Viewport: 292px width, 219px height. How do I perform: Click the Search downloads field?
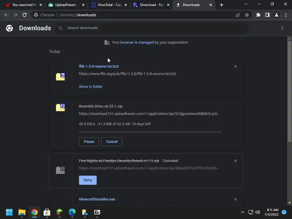click(151, 28)
